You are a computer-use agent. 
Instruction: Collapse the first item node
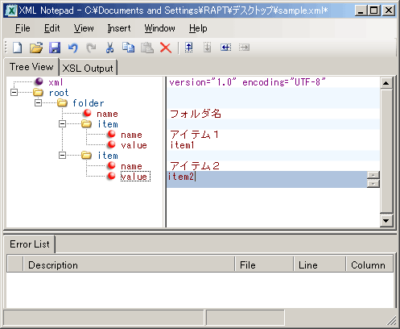click(x=62, y=124)
